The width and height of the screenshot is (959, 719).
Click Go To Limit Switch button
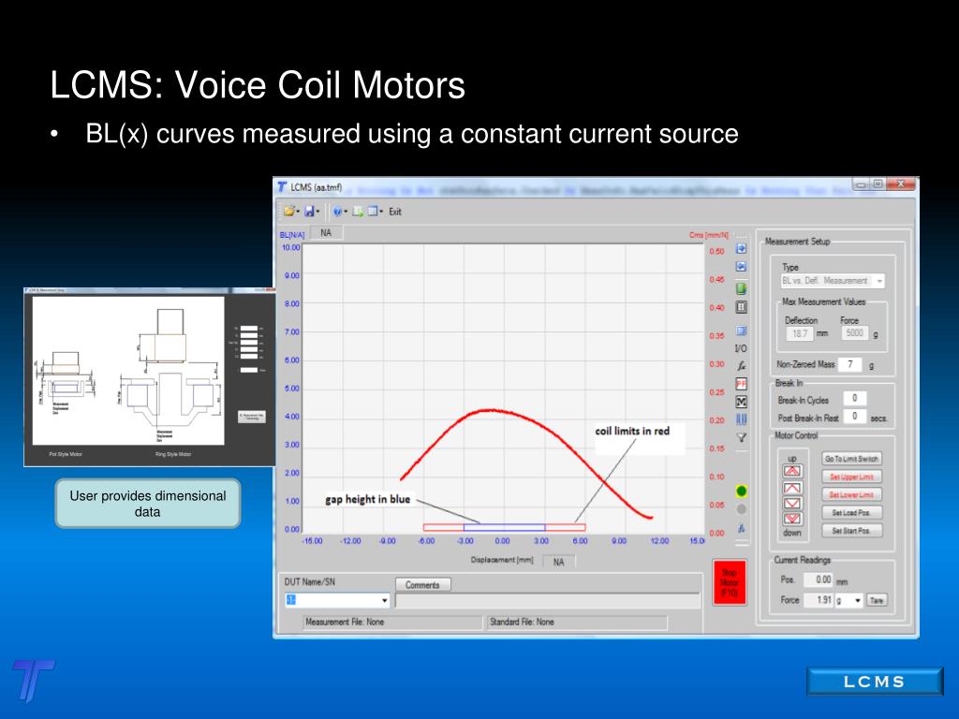point(851,459)
